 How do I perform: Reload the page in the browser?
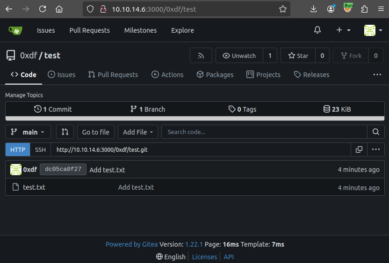click(x=43, y=9)
